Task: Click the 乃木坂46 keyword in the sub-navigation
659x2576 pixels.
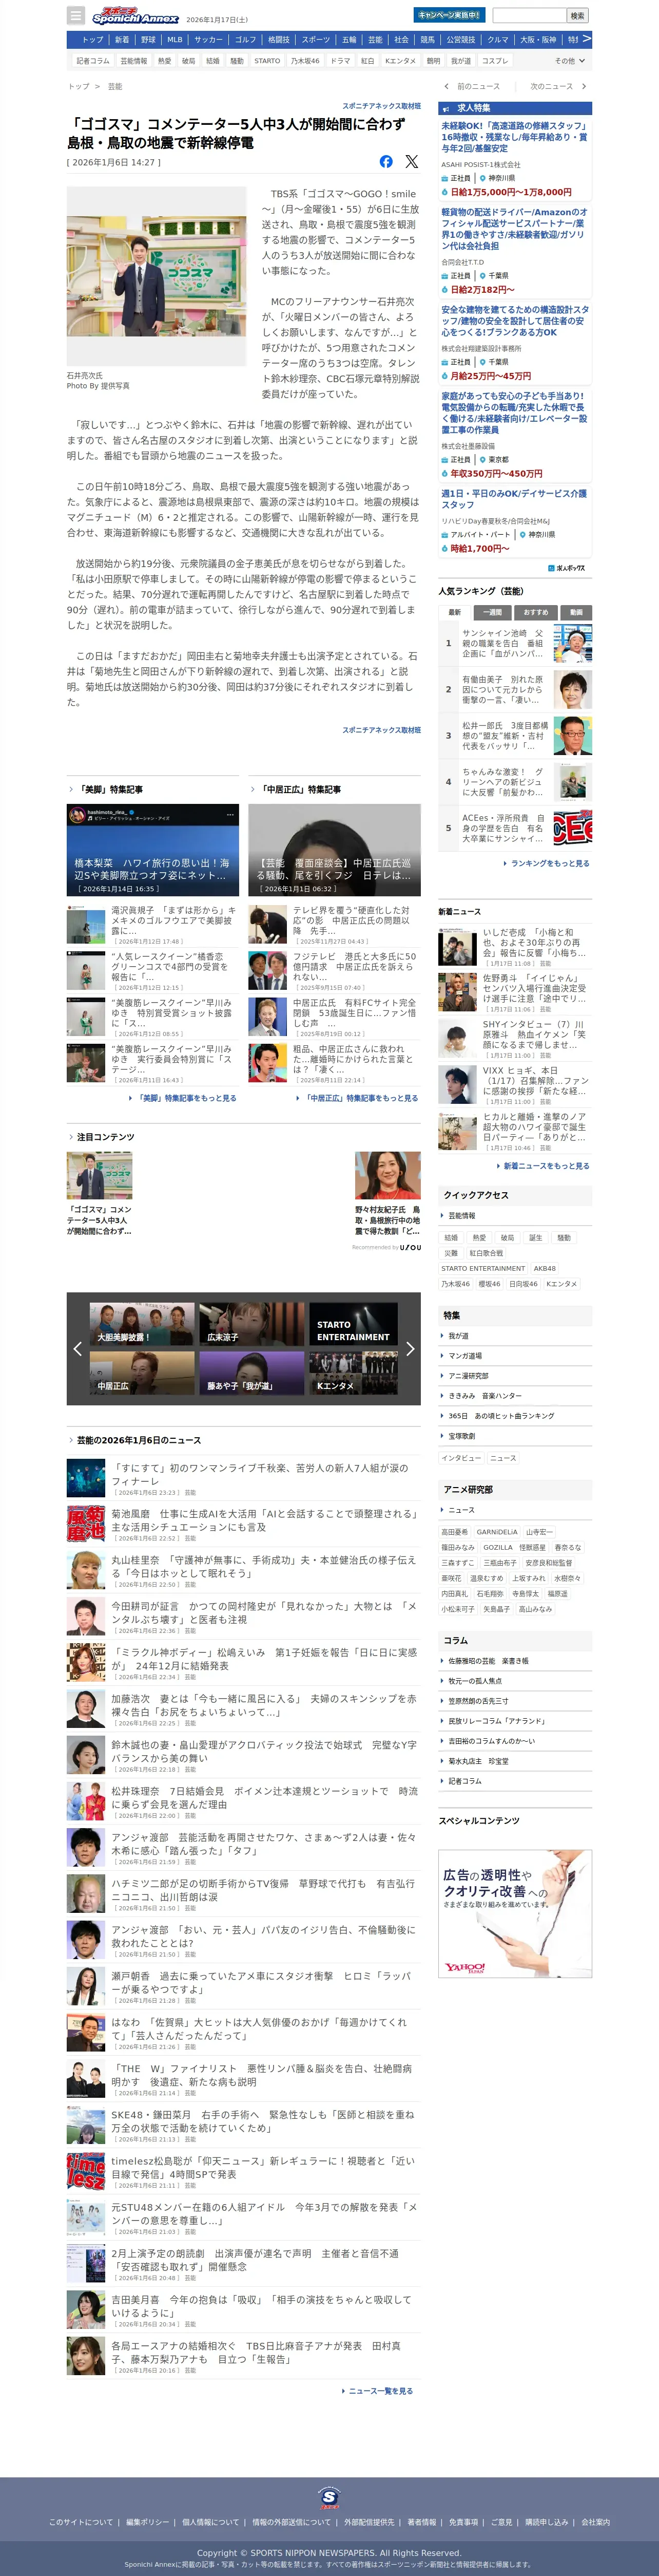Action: pos(305,61)
